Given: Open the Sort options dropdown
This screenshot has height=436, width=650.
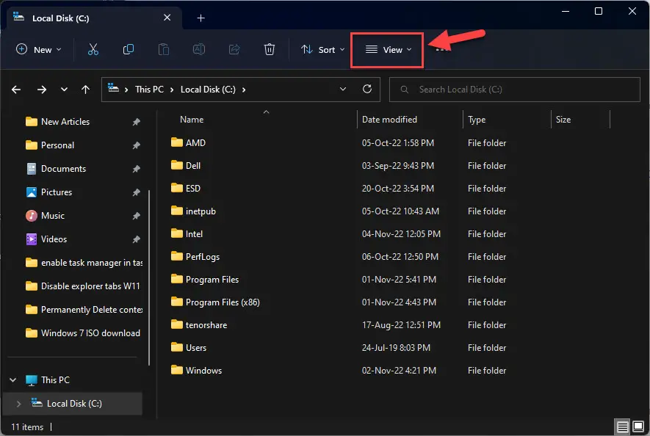Looking at the screenshot, I should tap(323, 49).
